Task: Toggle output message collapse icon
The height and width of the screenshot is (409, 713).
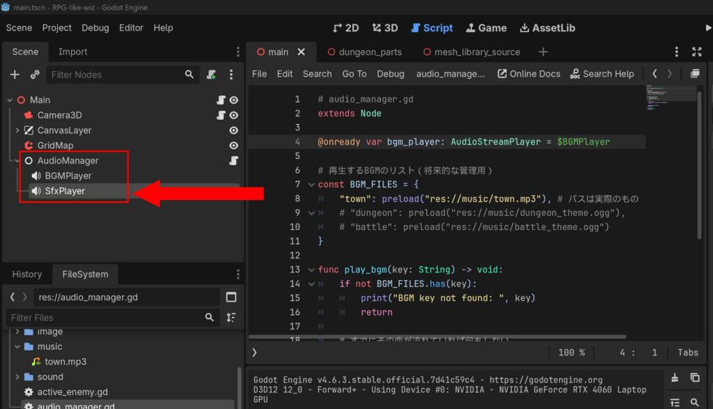Action: [x=675, y=402]
